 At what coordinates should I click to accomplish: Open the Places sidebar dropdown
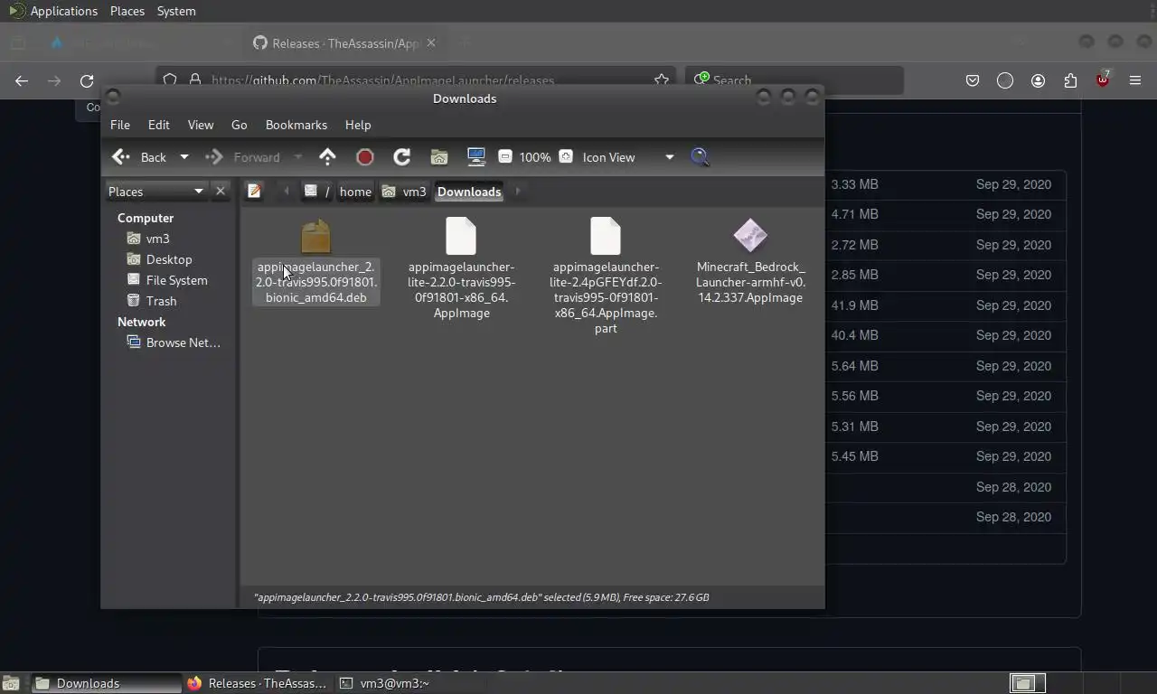coord(156,191)
